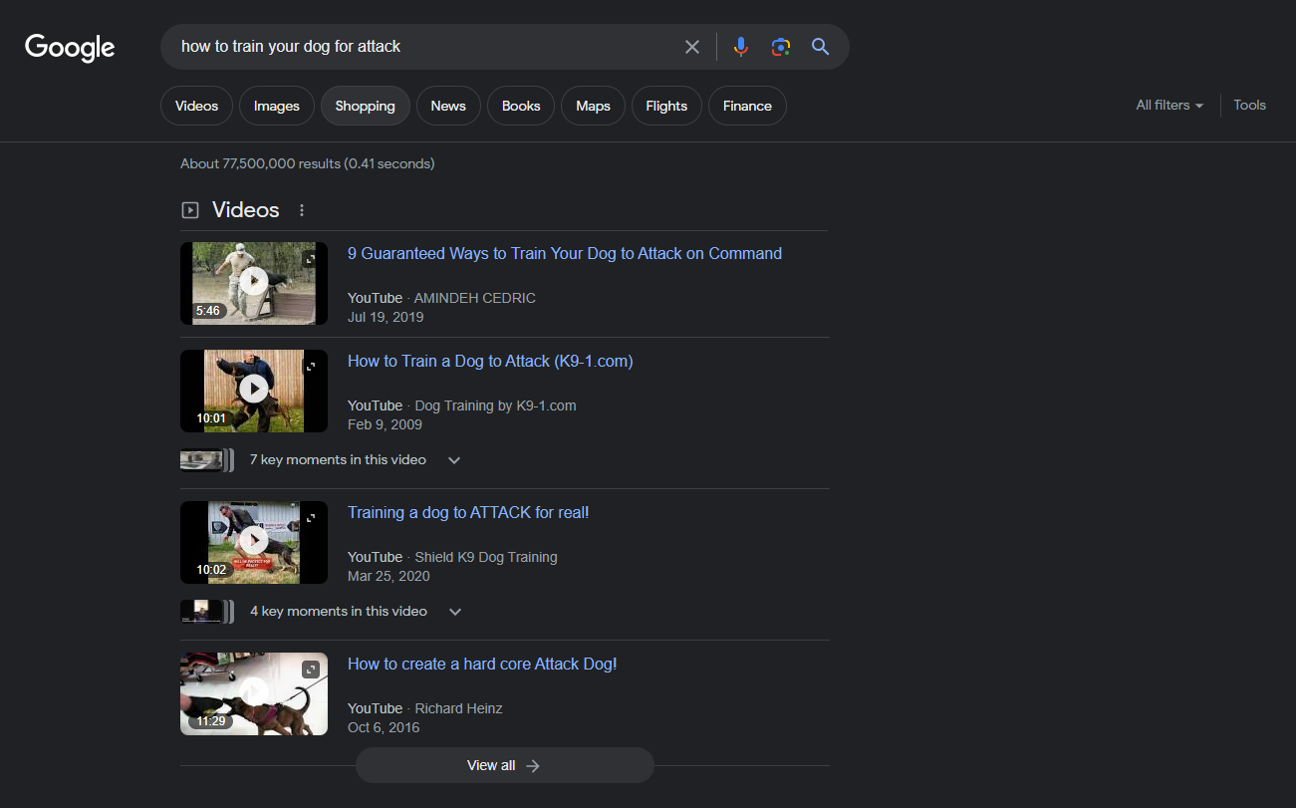
Task: Expand 4 key moments chevron
Action: point(455,612)
